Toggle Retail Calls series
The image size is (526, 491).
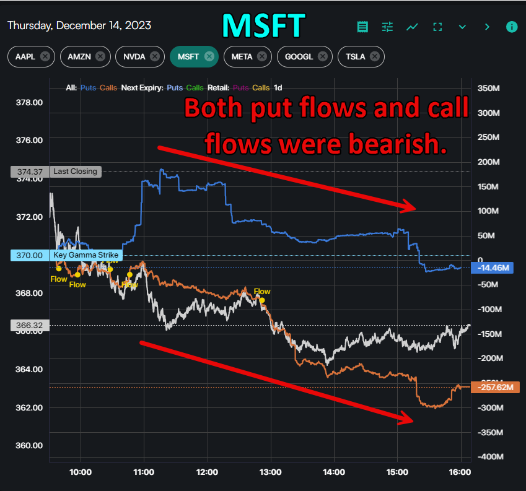click(x=261, y=88)
